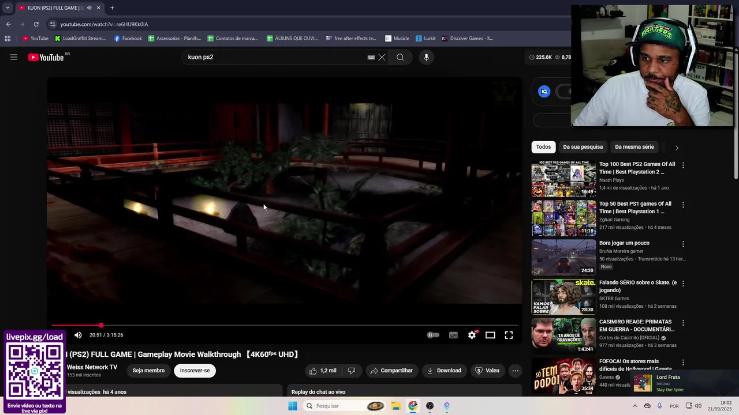View site information icon in address bar
This screenshot has height=415, width=739.
(x=53, y=24)
